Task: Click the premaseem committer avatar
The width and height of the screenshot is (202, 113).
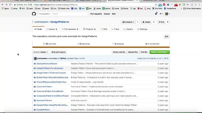Action: point(35,58)
